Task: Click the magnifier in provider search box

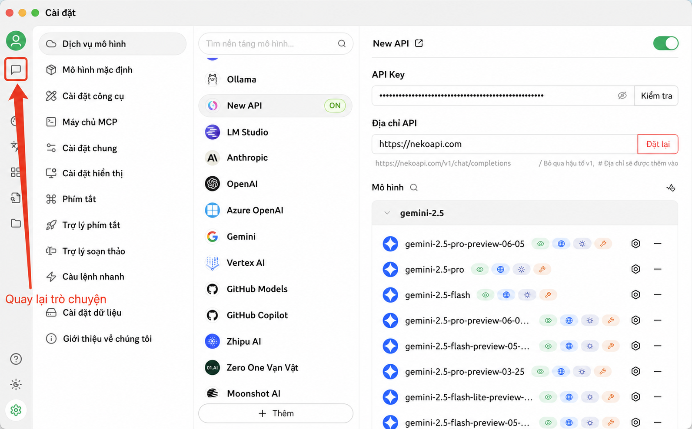Action: click(342, 43)
